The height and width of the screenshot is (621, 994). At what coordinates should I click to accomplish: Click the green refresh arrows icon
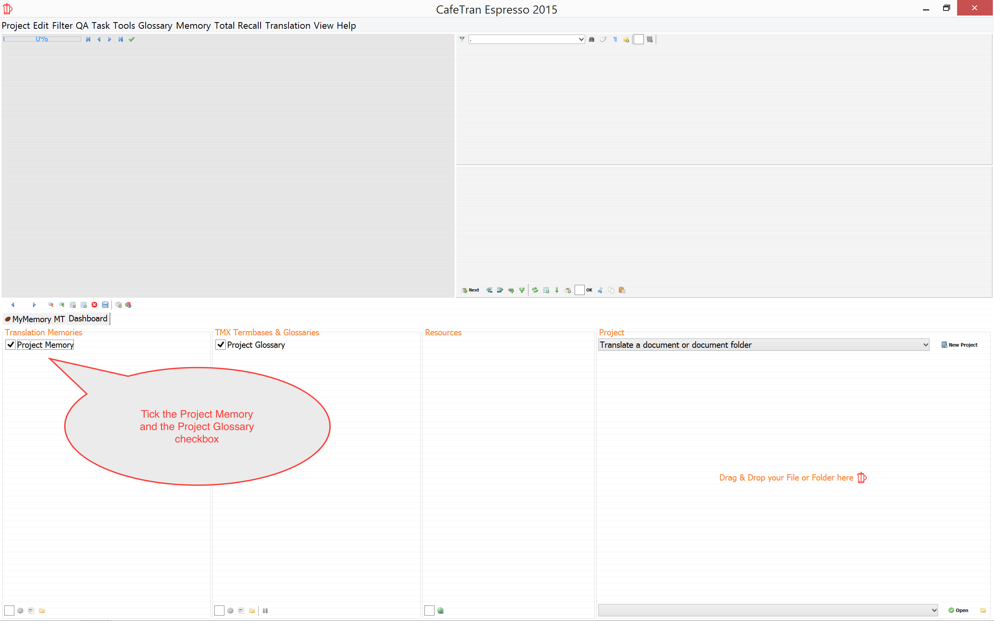535,290
